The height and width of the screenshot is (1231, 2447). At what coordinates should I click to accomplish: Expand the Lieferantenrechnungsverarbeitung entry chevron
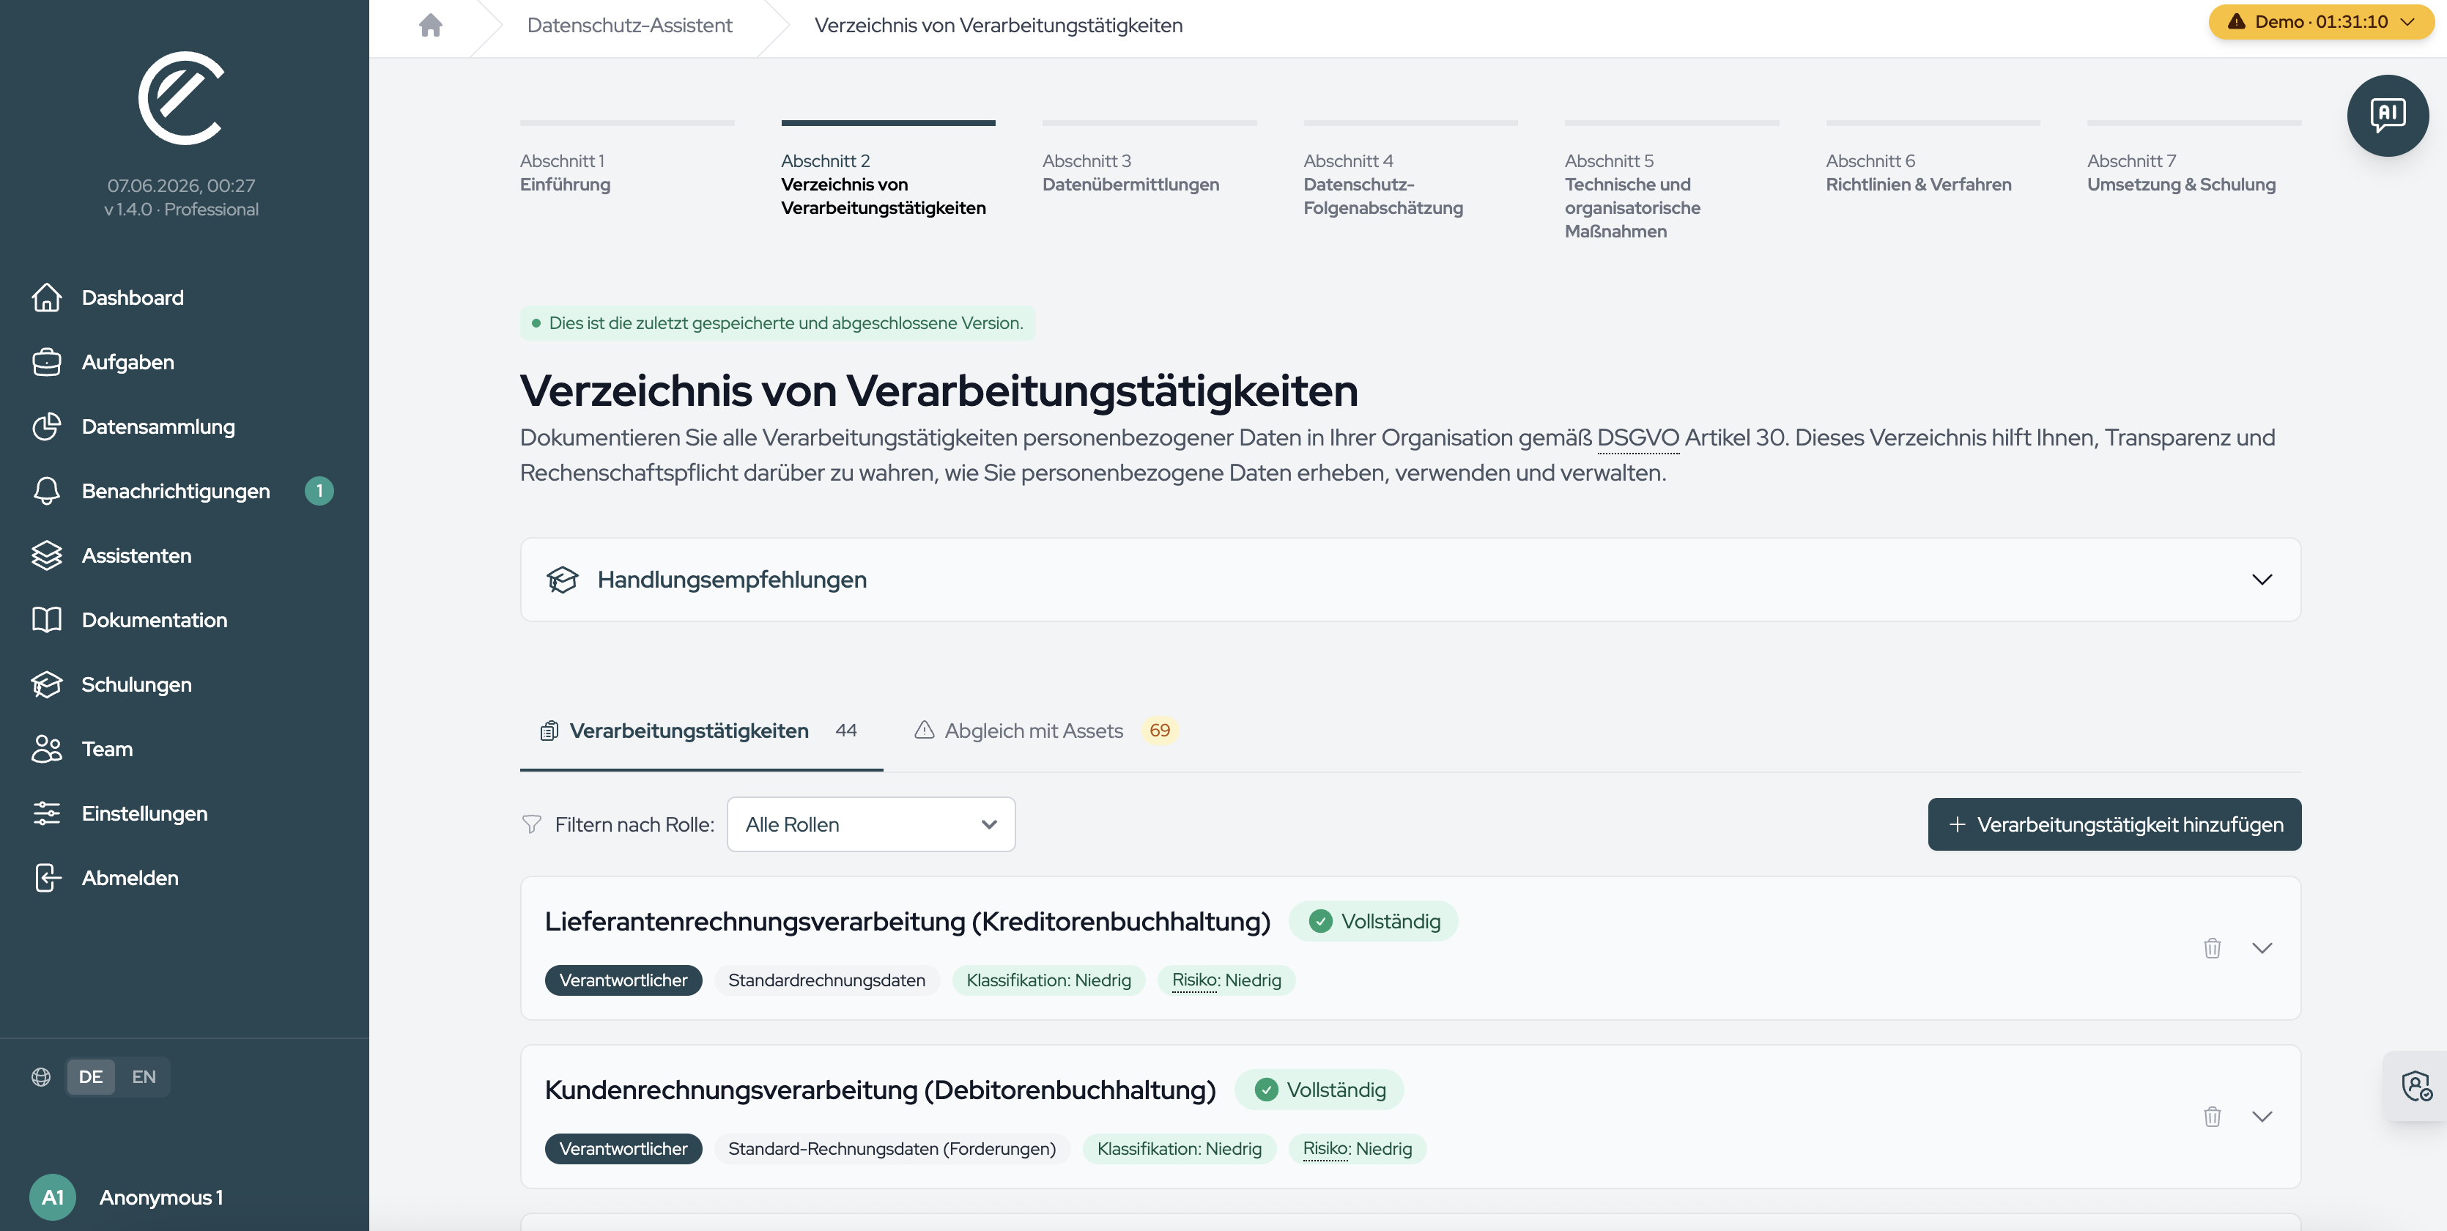tap(2262, 948)
